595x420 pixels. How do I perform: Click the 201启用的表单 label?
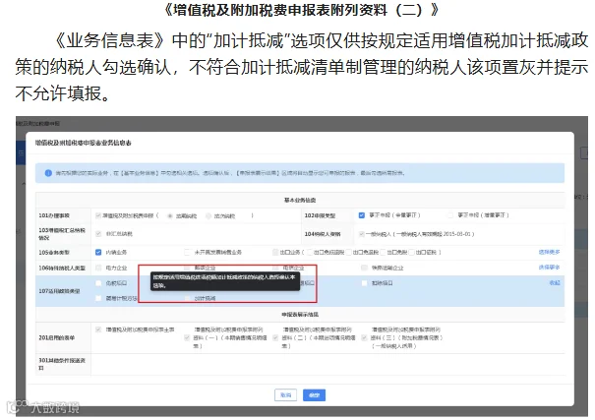click(x=56, y=337)
